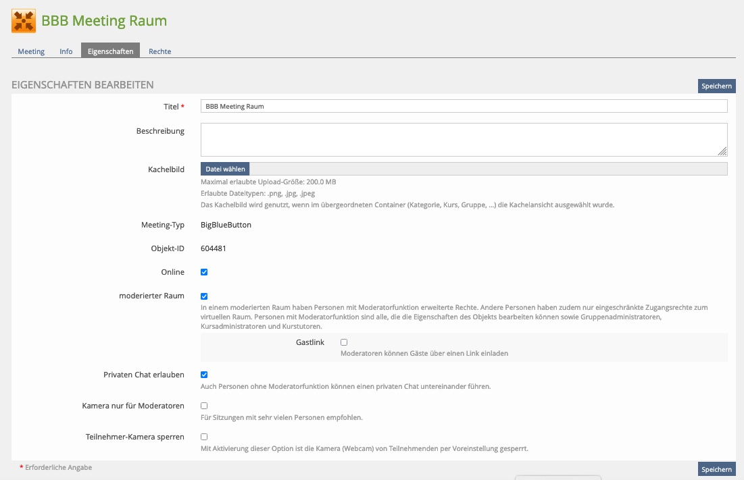Switch to the Meeting tab
The height and width of the screenshot is (480, 744).
[31, 51]
